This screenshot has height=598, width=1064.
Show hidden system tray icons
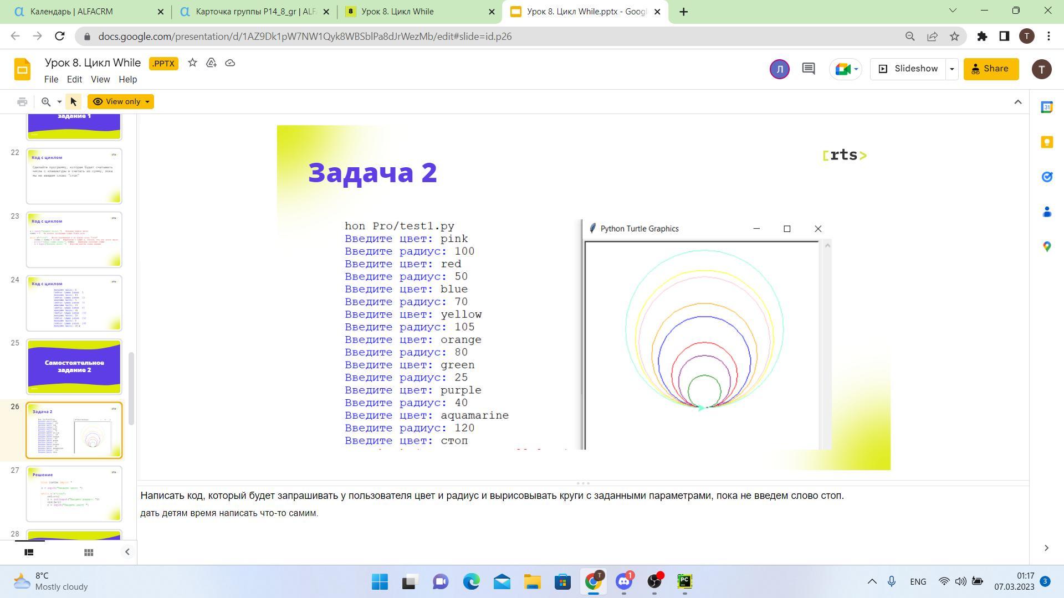872,581
